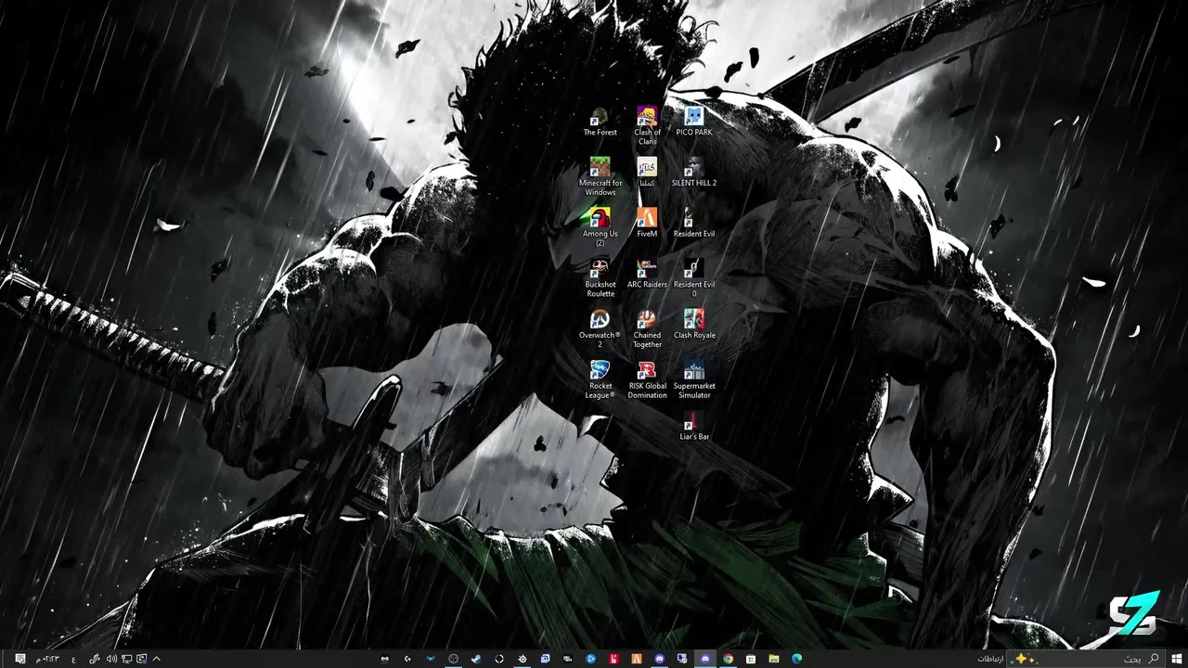Open the network status tray icon
Viewport: 1188px width, 668px height.
pos(126,659)
